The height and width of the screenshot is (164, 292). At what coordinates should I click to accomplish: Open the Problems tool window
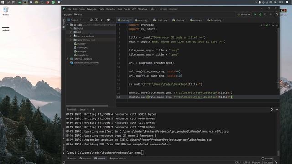(85, 159)
